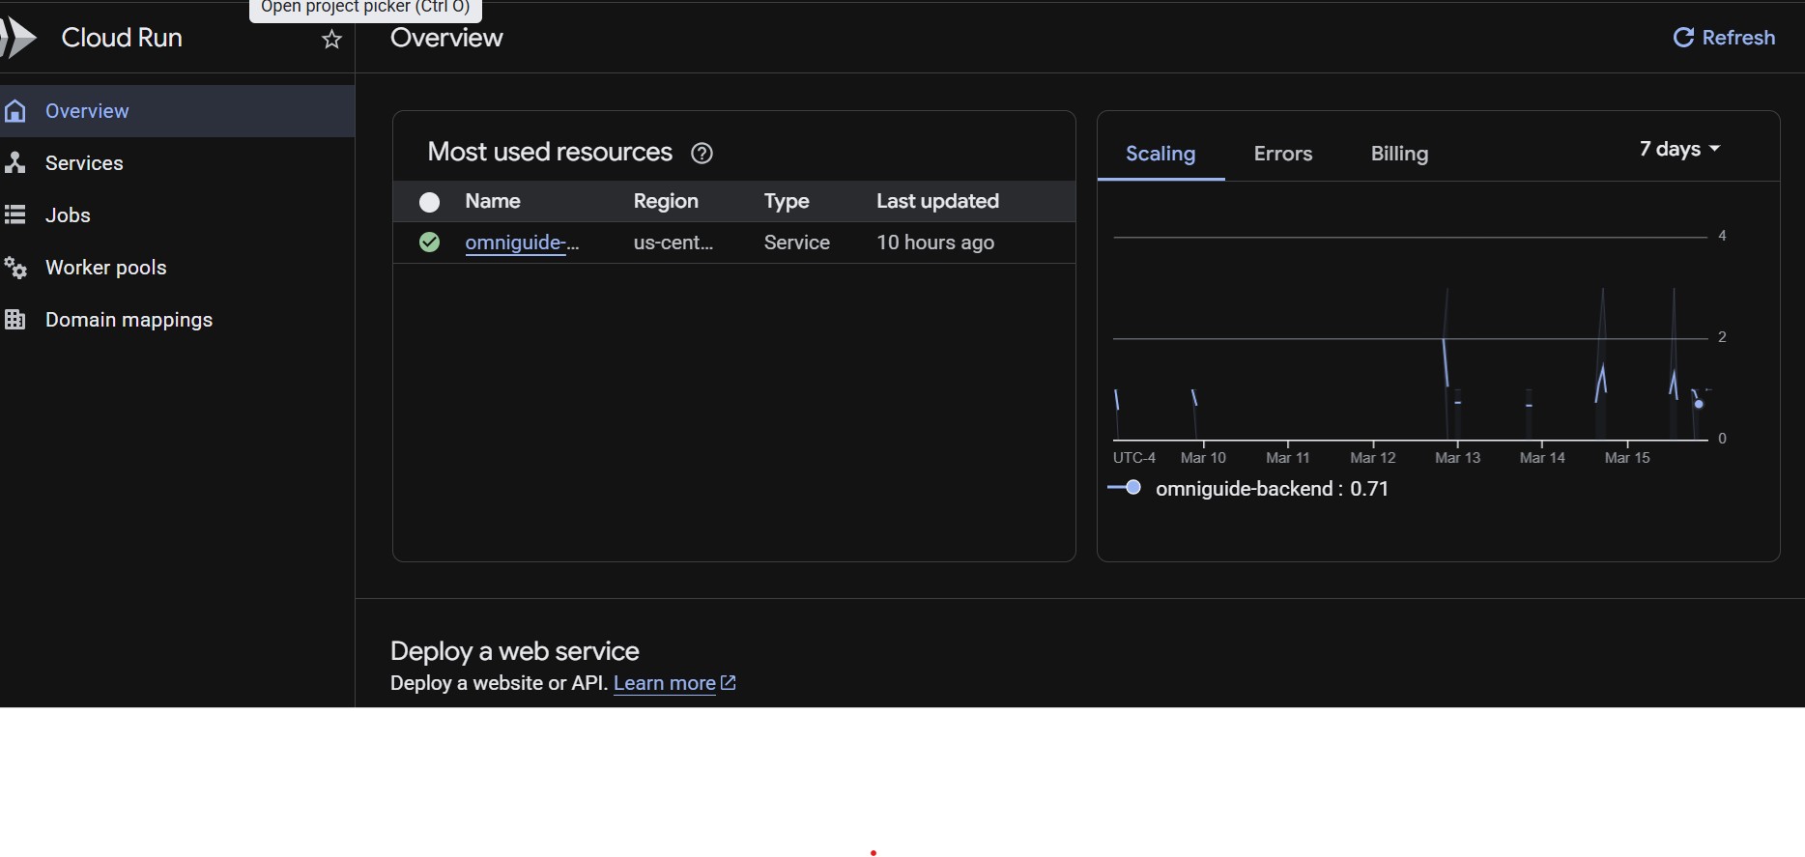Switch to the Scaling tab
1805x857 pixels.
[1160, 154]
